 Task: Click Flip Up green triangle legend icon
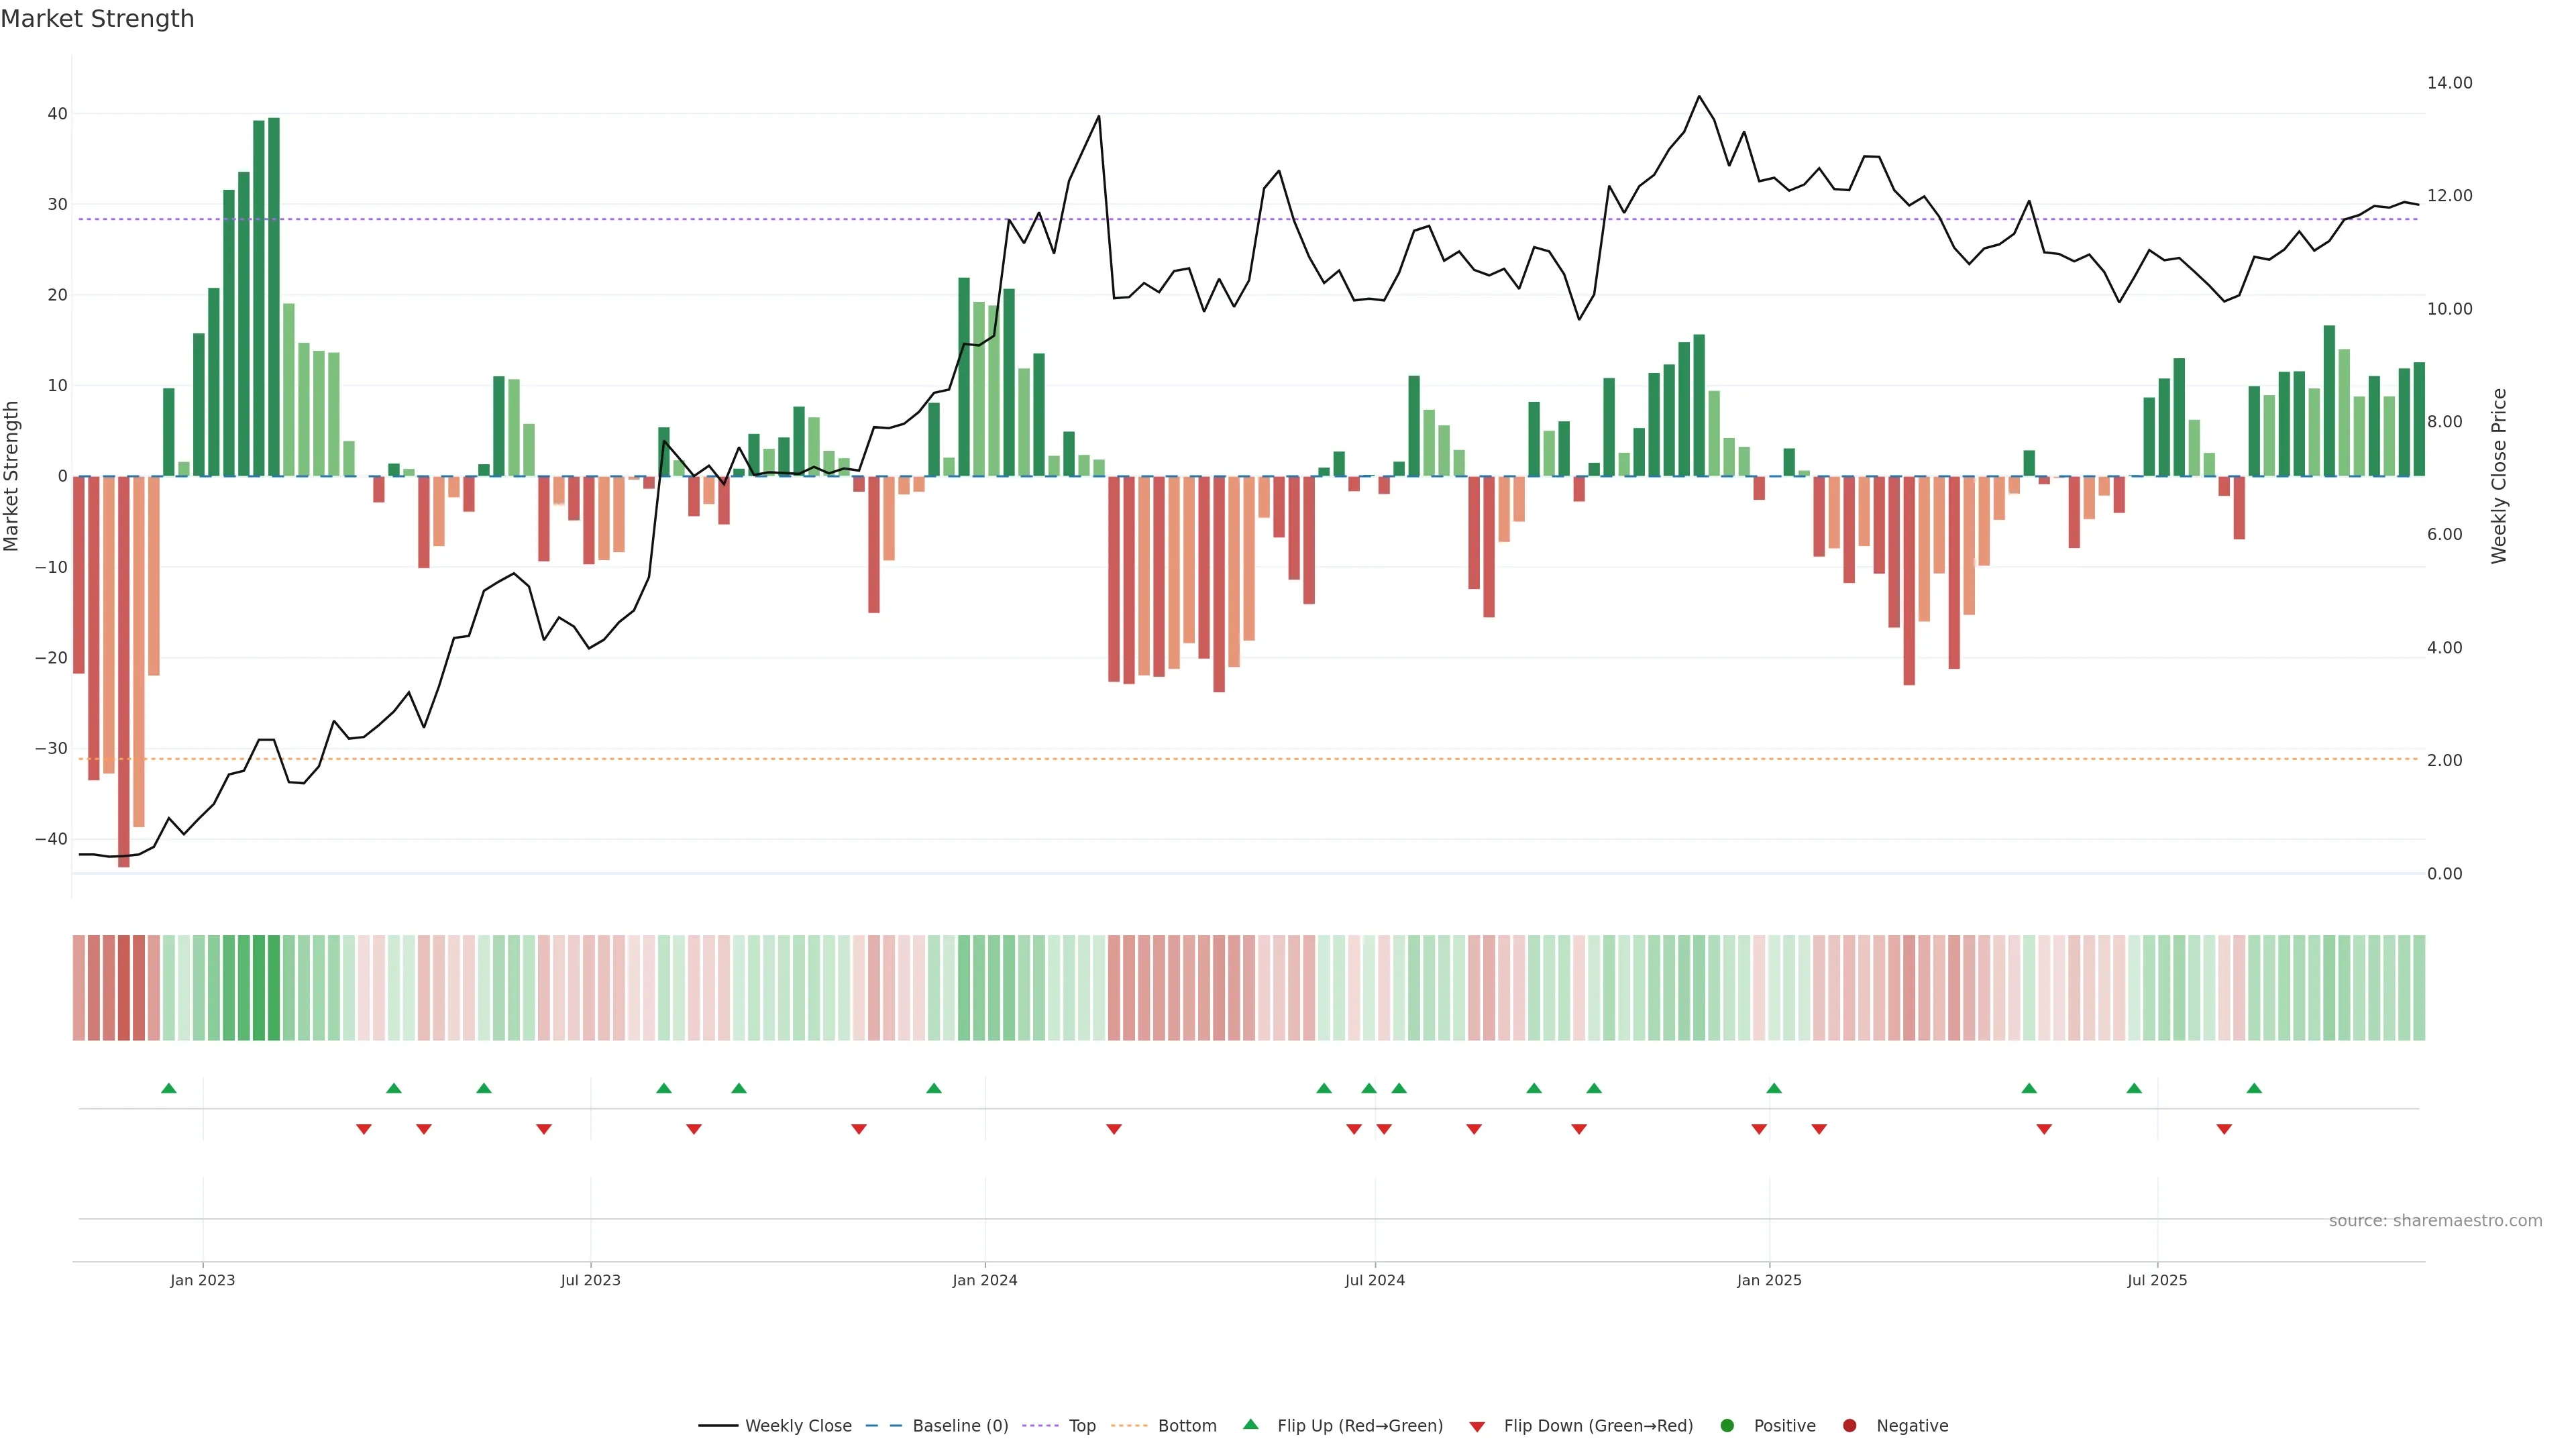coord(1250,1424)
